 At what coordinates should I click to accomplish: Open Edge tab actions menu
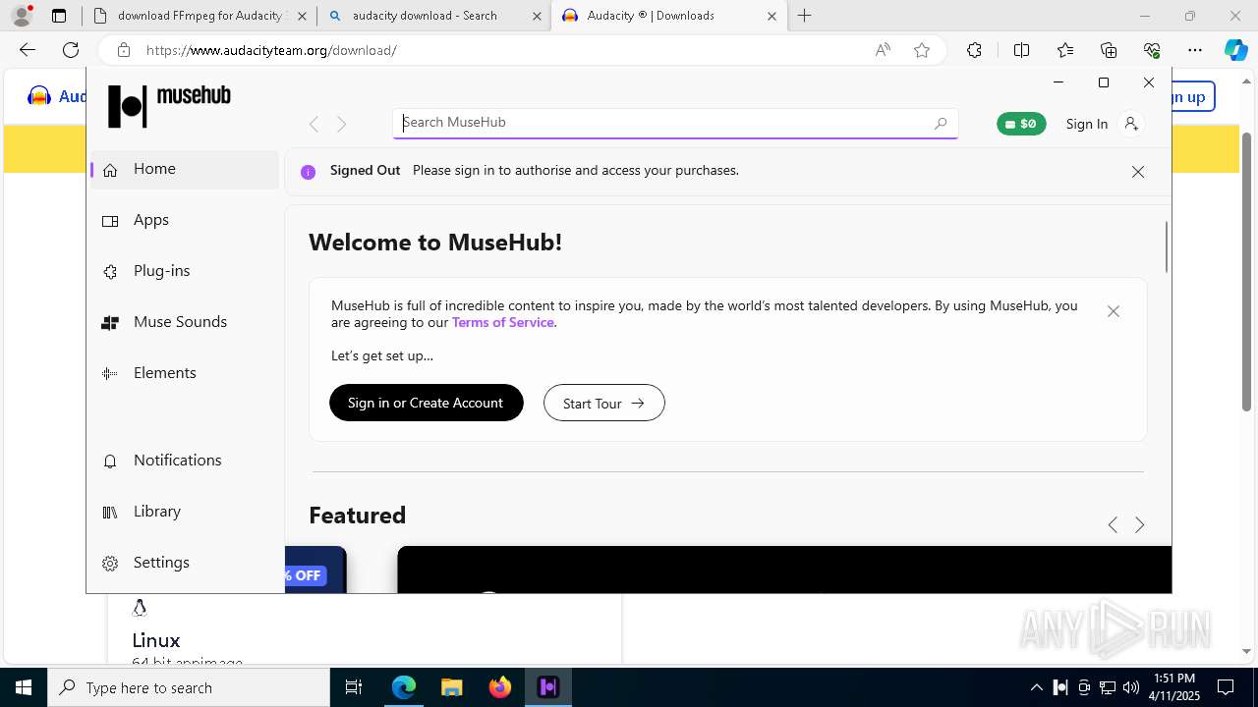pos(59,16)
